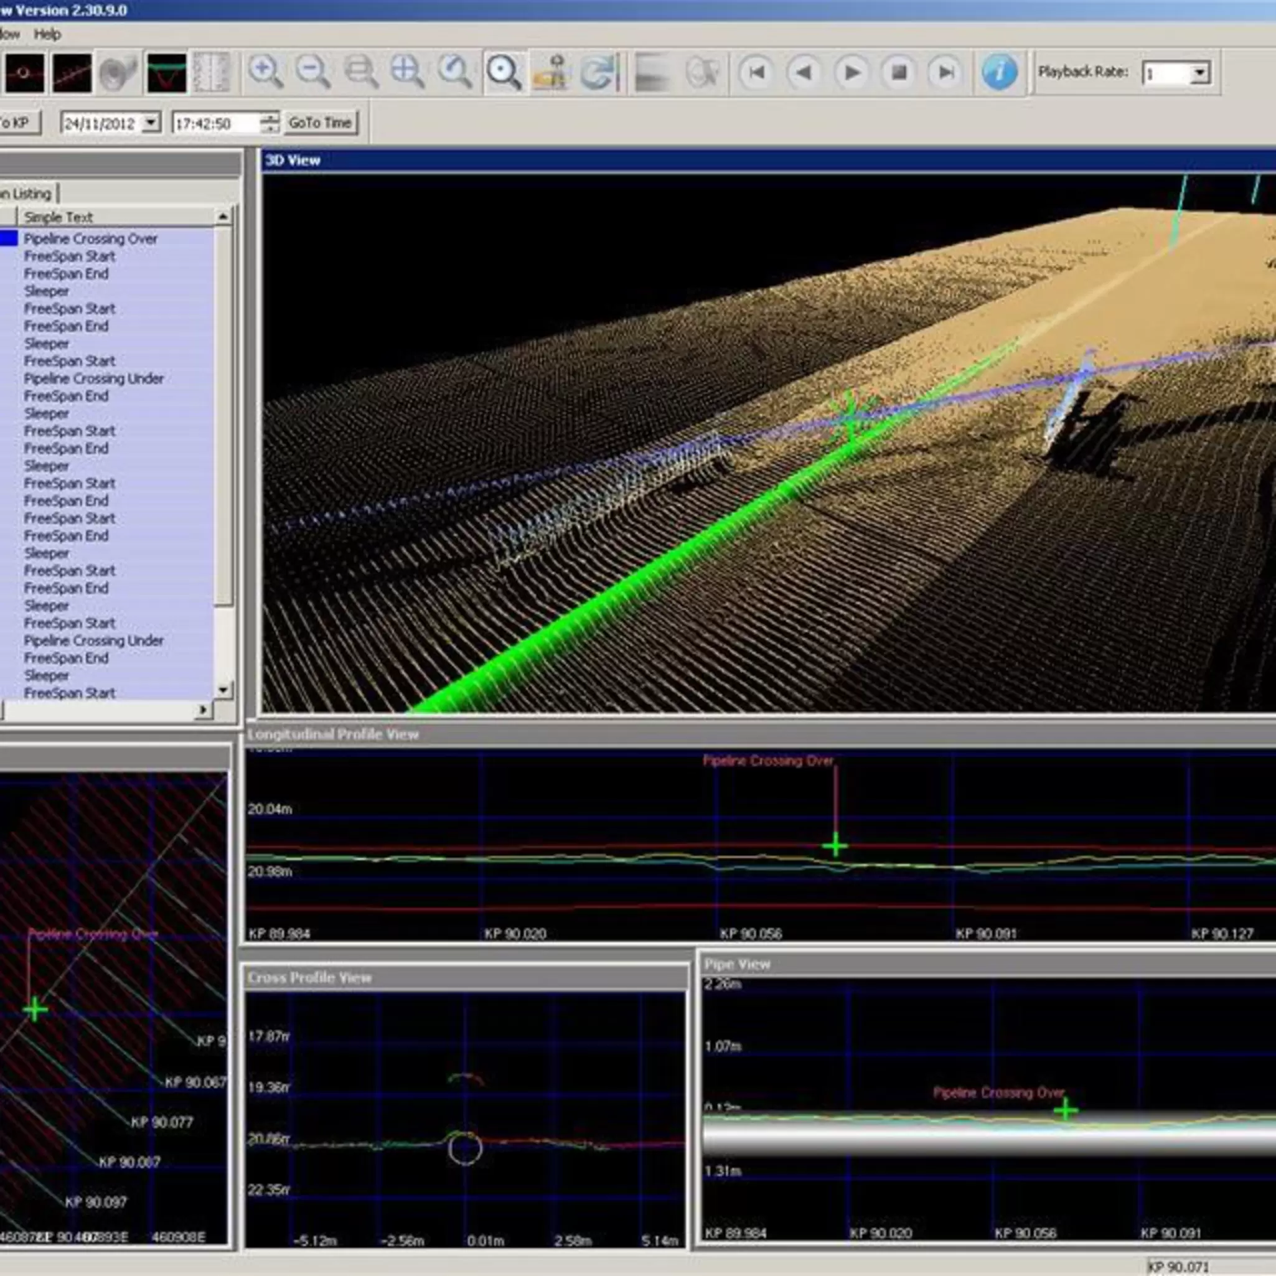This screenshot has height=1276, width=1276.
Task: Click Pipeline Crossing Over marker in longitudinal profile
Action: (x=835, y=845)
